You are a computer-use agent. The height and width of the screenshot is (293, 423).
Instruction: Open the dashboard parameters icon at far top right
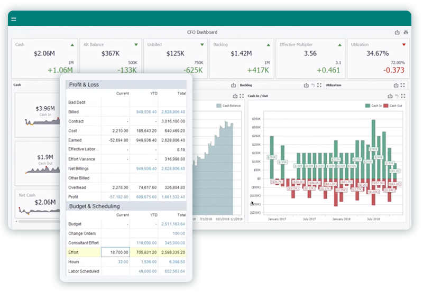(x=406, y=32)
